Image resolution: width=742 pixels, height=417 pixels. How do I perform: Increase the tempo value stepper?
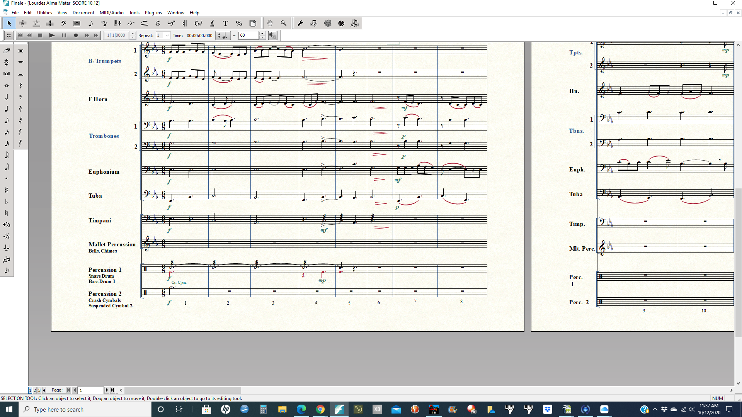coord(262,34)
